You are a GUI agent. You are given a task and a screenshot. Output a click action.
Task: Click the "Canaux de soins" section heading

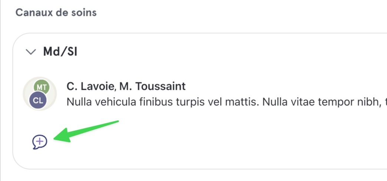point(56,13)
